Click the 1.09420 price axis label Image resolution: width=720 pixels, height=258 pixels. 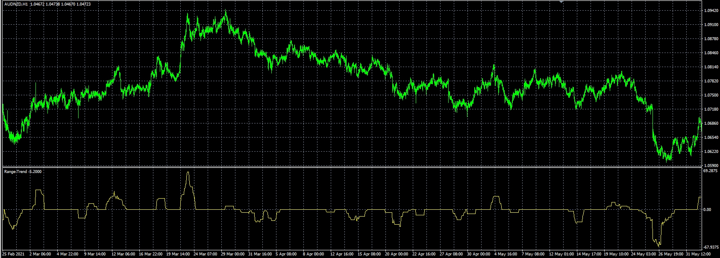coord(711,11)
